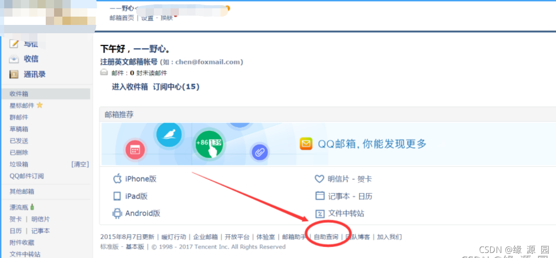
Task: Open 记事本 - 日历 link
Action: tap(350, 196)
